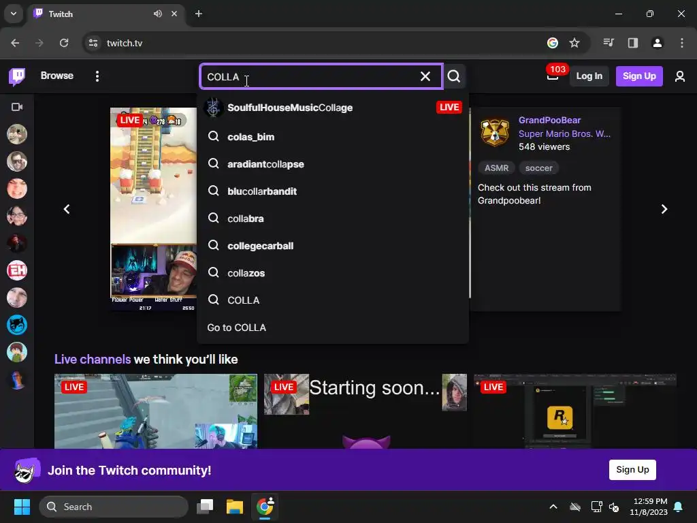Clear the search field with the X

[x=425, y=76]
